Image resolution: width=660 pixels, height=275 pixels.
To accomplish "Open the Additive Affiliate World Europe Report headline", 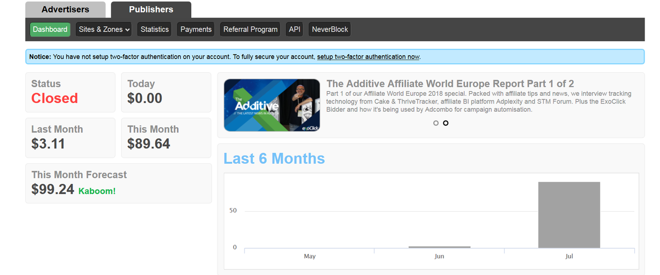I will point(450,84).
